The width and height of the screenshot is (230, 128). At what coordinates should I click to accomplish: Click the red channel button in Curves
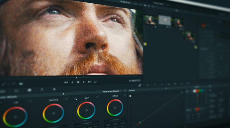(198, 91)
